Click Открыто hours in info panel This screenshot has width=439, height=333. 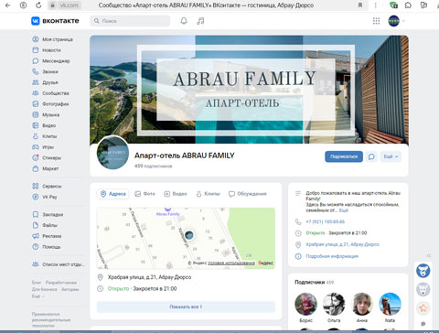316,233
